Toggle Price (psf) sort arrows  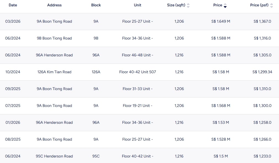[x=272, y=5]
